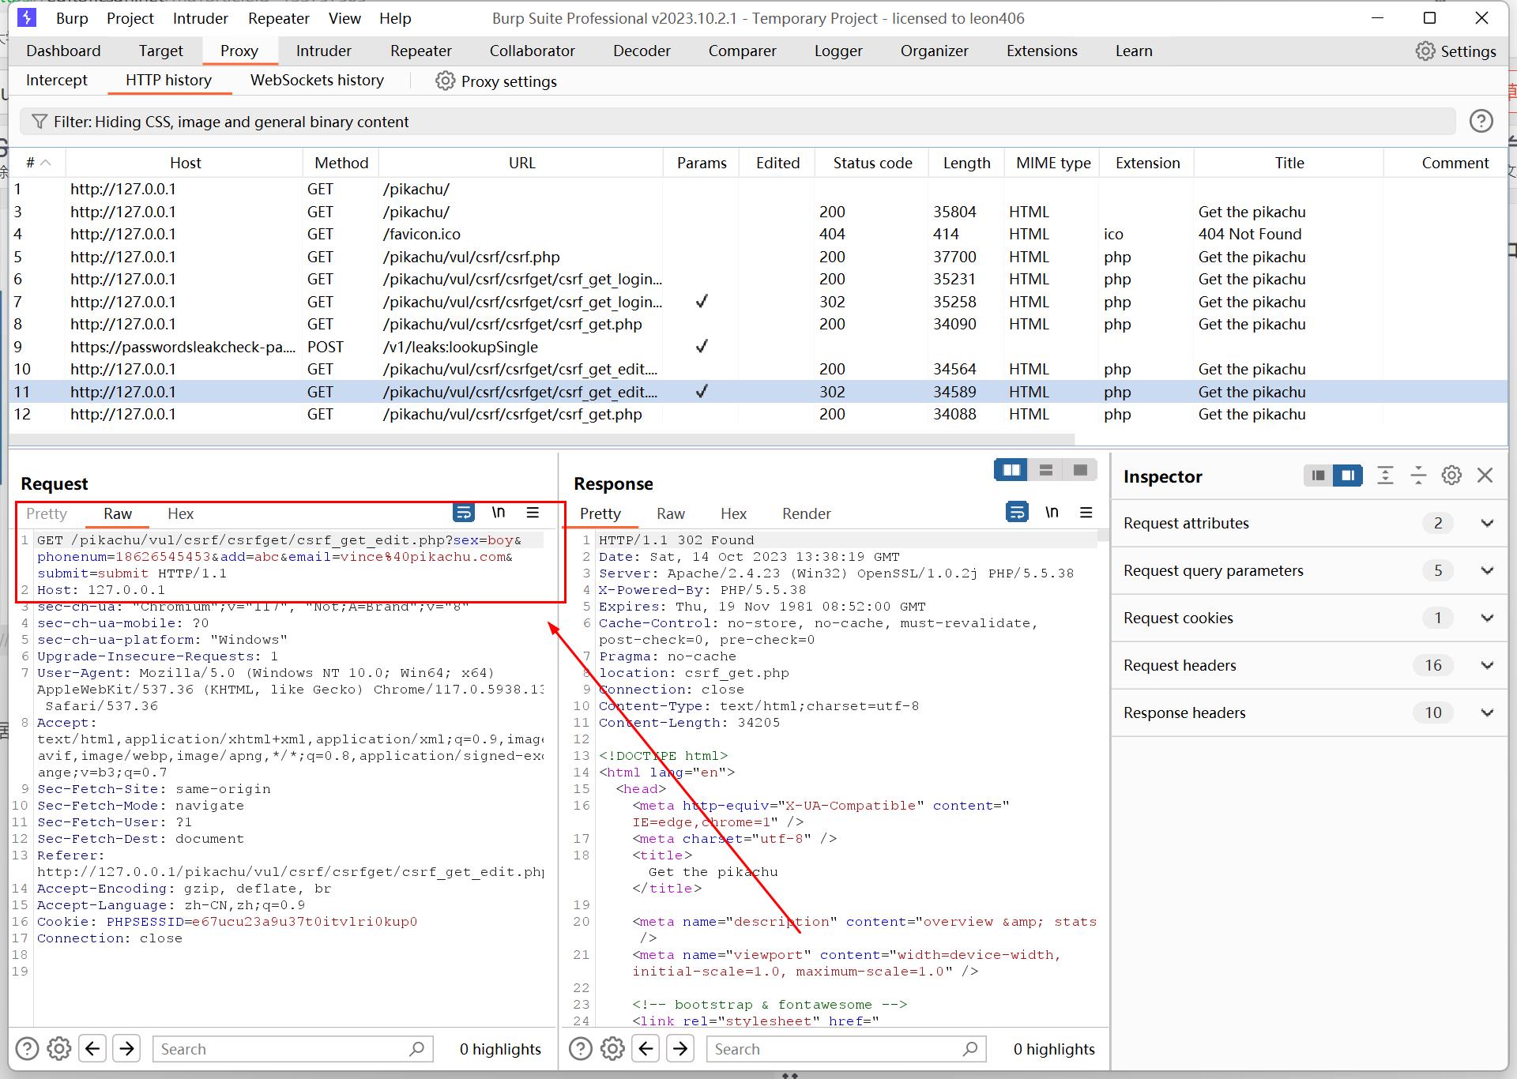Image resolution: width=1517 pixels, height=1079 pixels.
Task: Select side-by-side layout view
Action: [x=1011, y=471]
